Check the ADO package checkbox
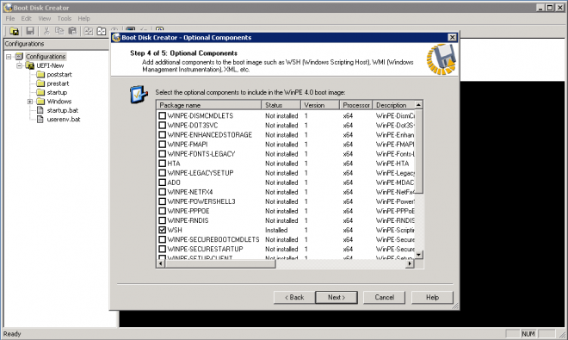This screenshot has width=568, height=340. tap(163, 182)
